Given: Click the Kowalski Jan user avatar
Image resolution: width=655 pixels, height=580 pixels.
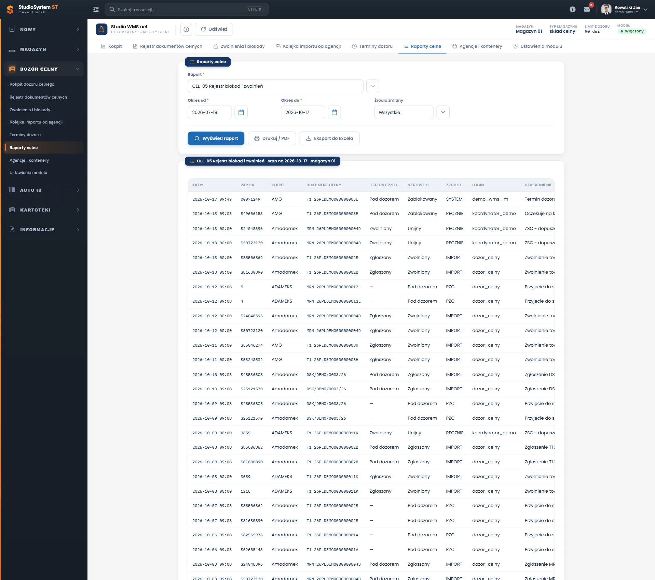Looking at the screenshot, I should click(x=606, y=10).
